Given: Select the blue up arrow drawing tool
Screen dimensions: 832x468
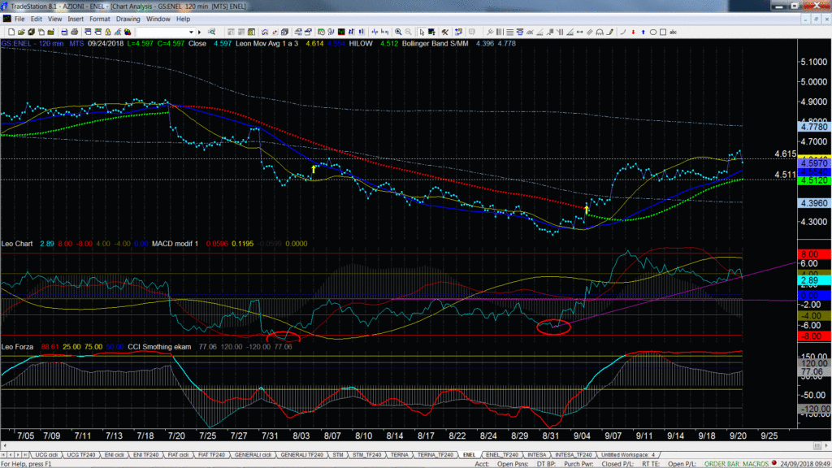Looking at the screenshot, I should 643,32.
